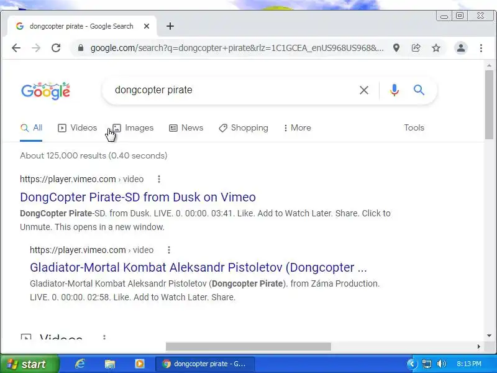Switch to the Shopping tab
497x373 pixels.
pos(244,128)
